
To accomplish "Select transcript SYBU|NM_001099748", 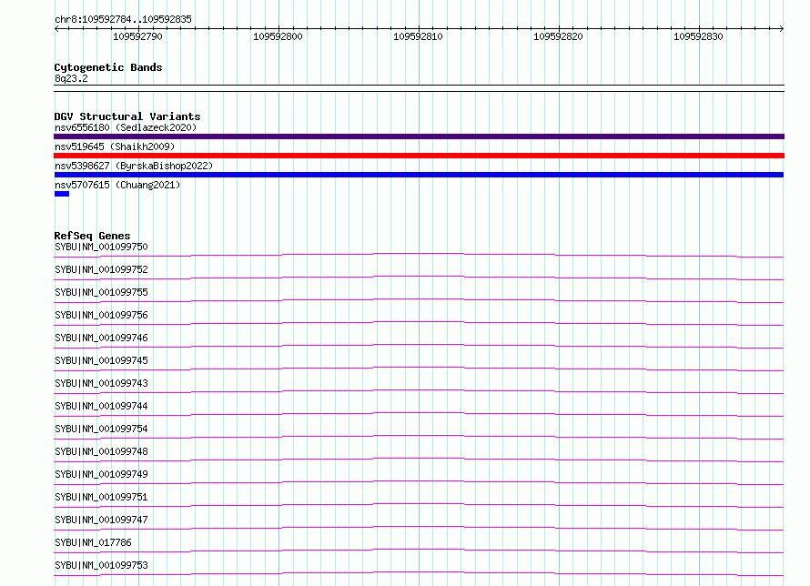I will [101, 451].
